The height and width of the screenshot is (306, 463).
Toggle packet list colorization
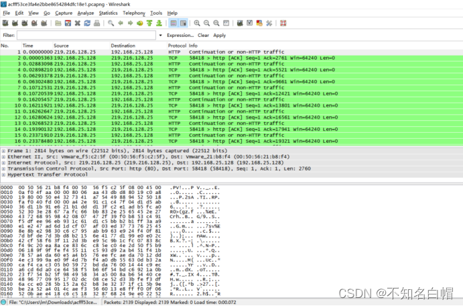pyautogui.click(x=174, y=23)
